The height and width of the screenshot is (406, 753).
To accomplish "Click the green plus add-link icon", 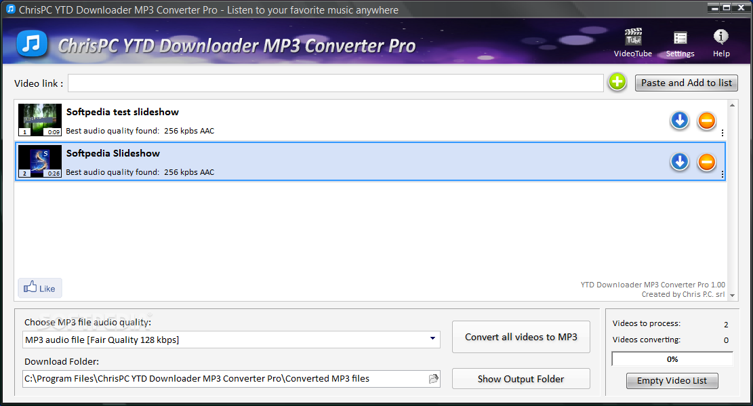I will pyautogui.click(x=617, y=82).
